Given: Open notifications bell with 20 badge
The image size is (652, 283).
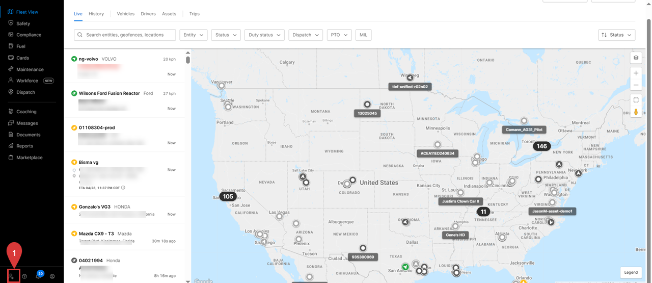Looking at the screenshot, I should [39, 275].
